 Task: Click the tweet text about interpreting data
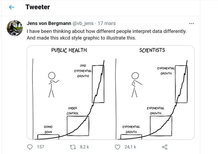click(x=106, y=31)
